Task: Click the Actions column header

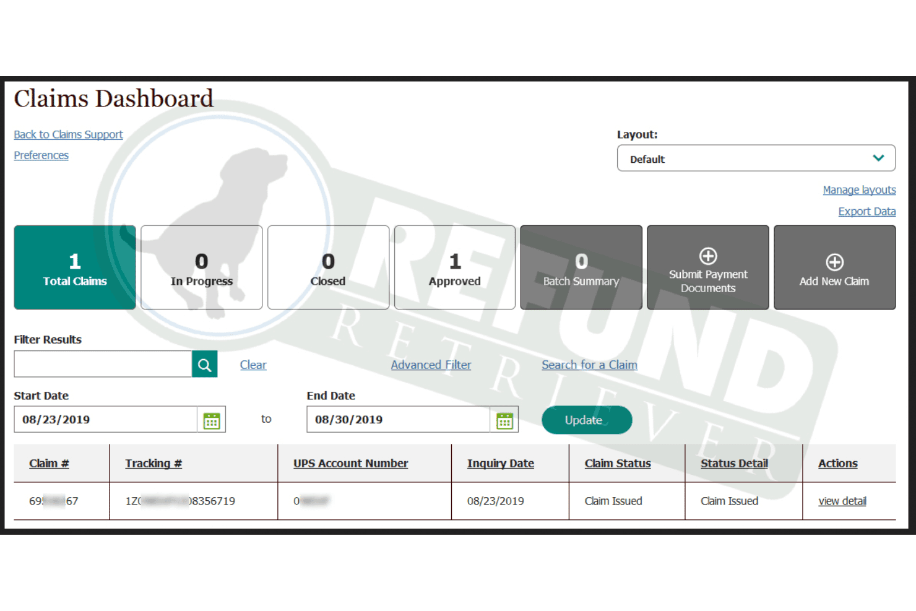Action: click(x=837, y=464)
